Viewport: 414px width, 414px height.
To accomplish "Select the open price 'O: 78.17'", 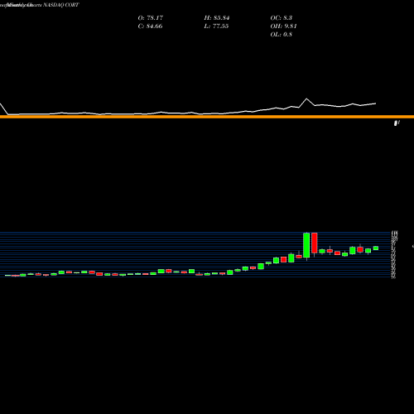I will 151,18.
